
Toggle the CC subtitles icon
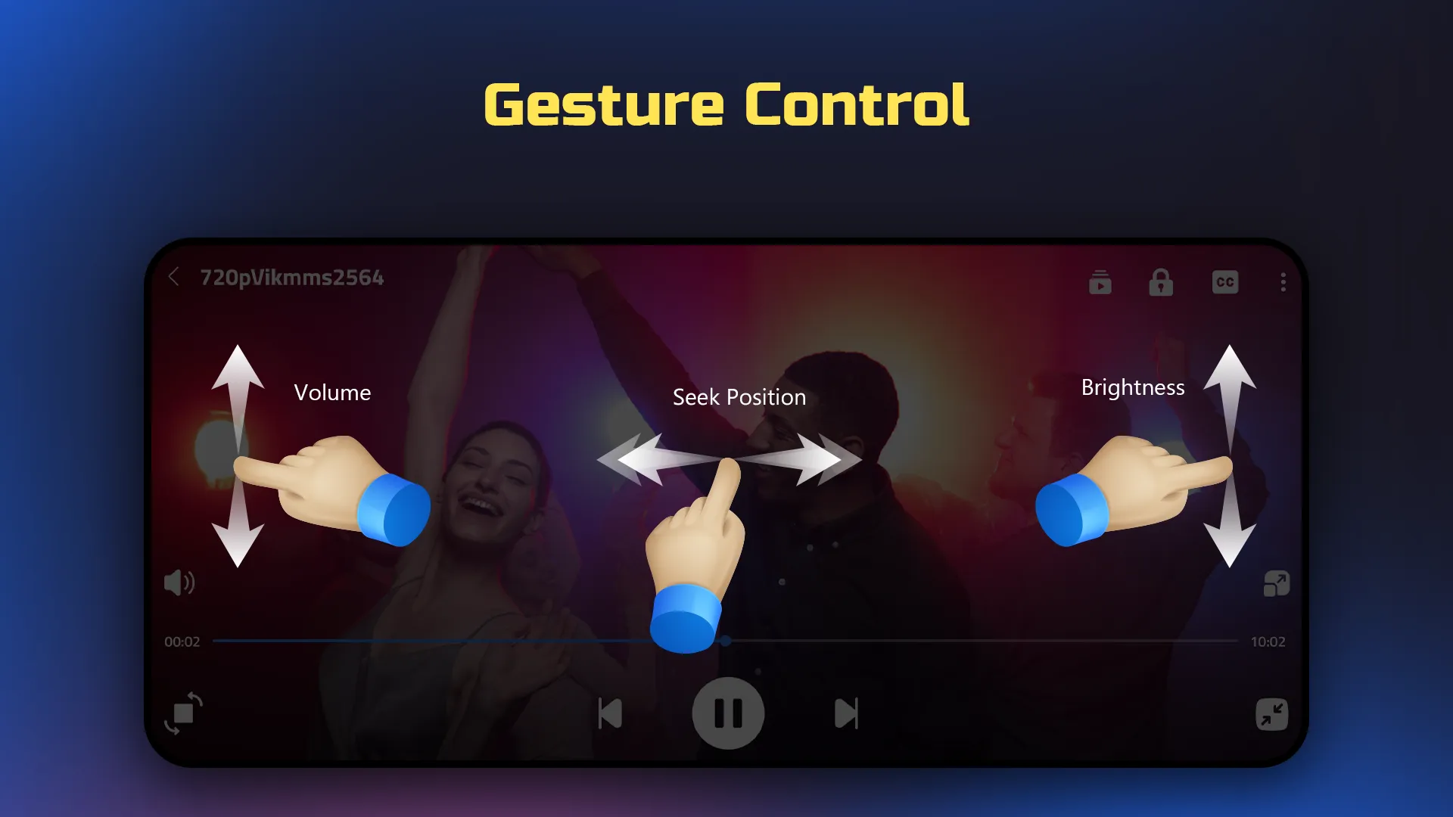tap(1224, 281)
